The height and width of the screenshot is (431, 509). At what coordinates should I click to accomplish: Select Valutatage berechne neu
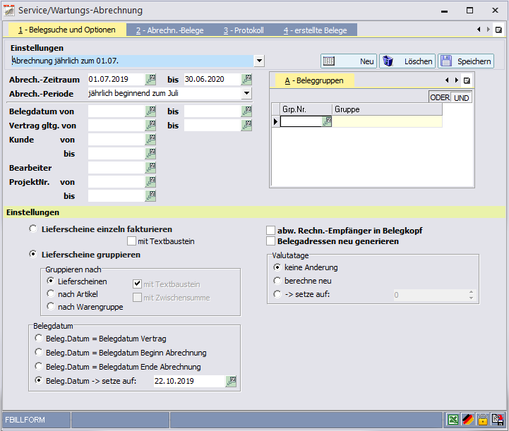277,281
